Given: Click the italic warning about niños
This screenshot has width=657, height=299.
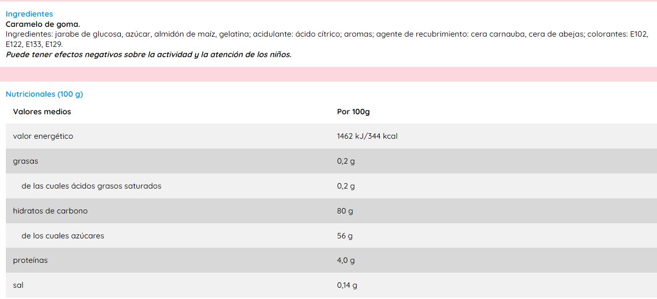Looking at the screenshot, I should pyautogui.click(x=148, y=55).
